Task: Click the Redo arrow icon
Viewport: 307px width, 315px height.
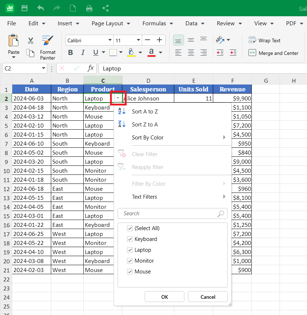Action: coord(57,8)
